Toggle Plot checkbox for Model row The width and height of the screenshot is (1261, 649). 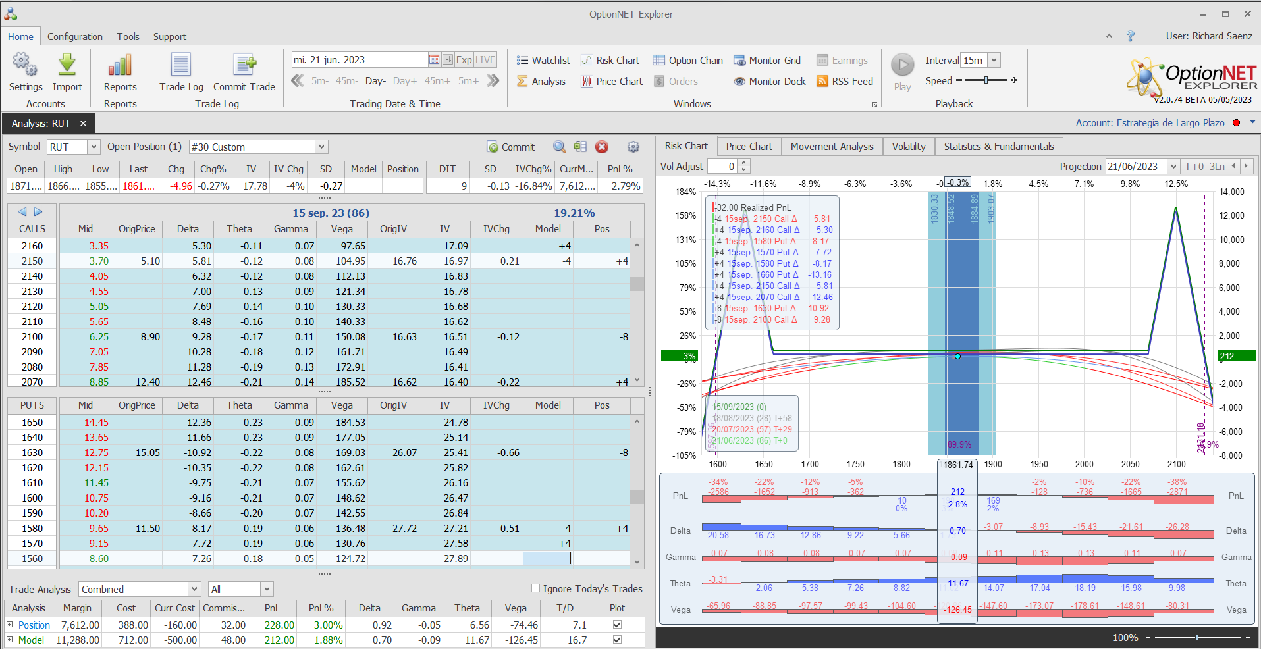617,640
